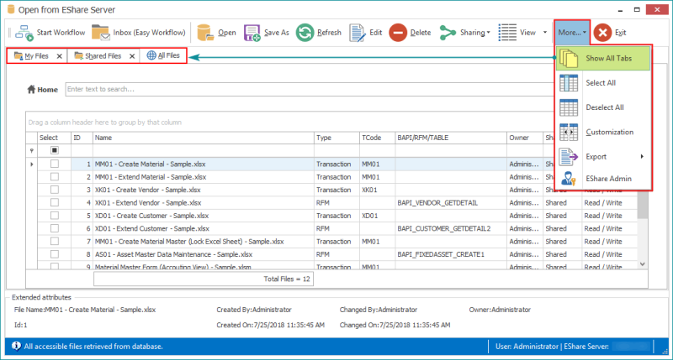This screenshot has height=360, width=673.
Task: Delete the selected file
Action: coord(399,33)
